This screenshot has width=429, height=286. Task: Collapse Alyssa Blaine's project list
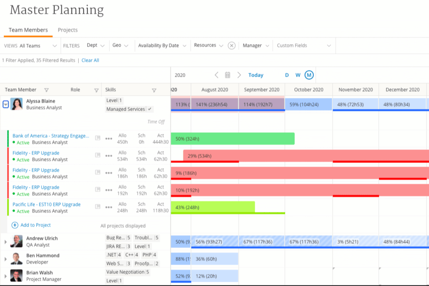click(5, 104)
